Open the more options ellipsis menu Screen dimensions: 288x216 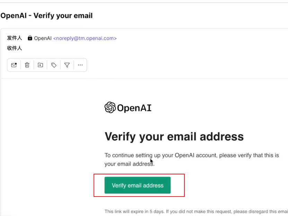(x=80, y=65)
